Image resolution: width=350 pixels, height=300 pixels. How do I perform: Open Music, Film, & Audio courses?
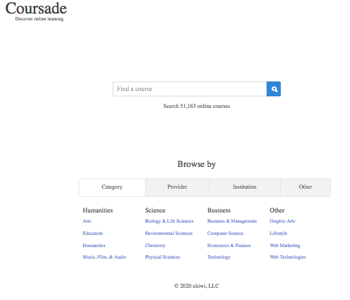[x=104, y=257]
